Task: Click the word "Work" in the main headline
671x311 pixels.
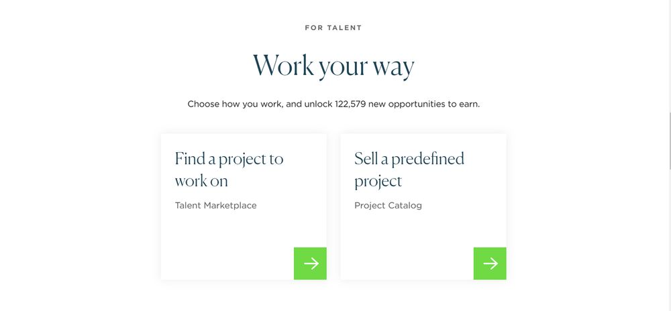Action: click(283, 66)
